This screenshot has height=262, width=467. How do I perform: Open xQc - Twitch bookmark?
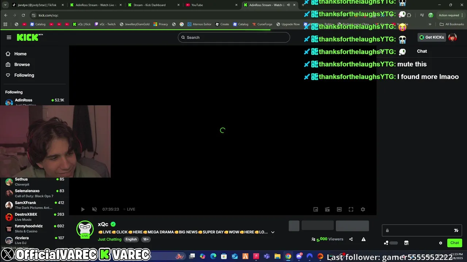tap(105, 24)
